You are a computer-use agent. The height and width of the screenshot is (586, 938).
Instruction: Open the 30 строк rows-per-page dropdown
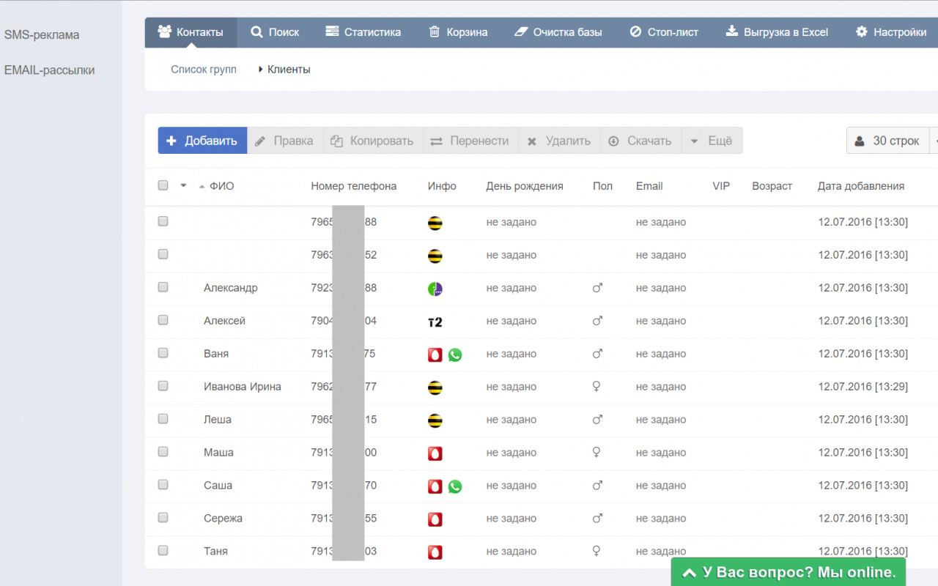887,141
